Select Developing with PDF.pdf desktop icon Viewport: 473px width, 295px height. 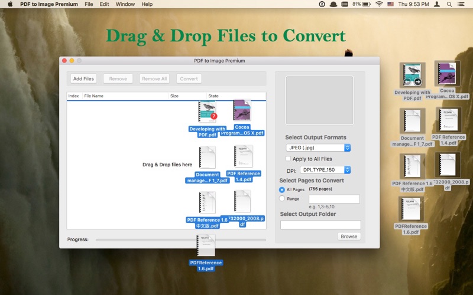click(412, 75)
